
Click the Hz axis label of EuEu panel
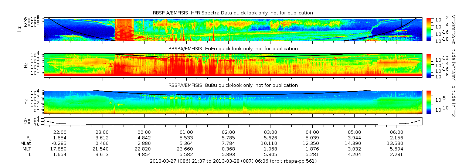[x=25, y=65]
